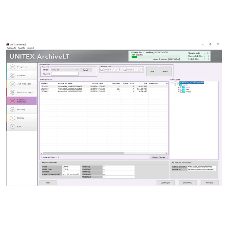Collapse the movie folder node
This screenshot has width=229, height=229.
pyautogui.click(x=175, y=85)
